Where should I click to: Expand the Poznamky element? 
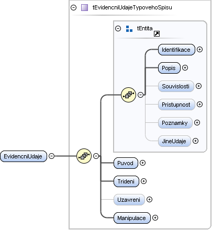(197, 122)
